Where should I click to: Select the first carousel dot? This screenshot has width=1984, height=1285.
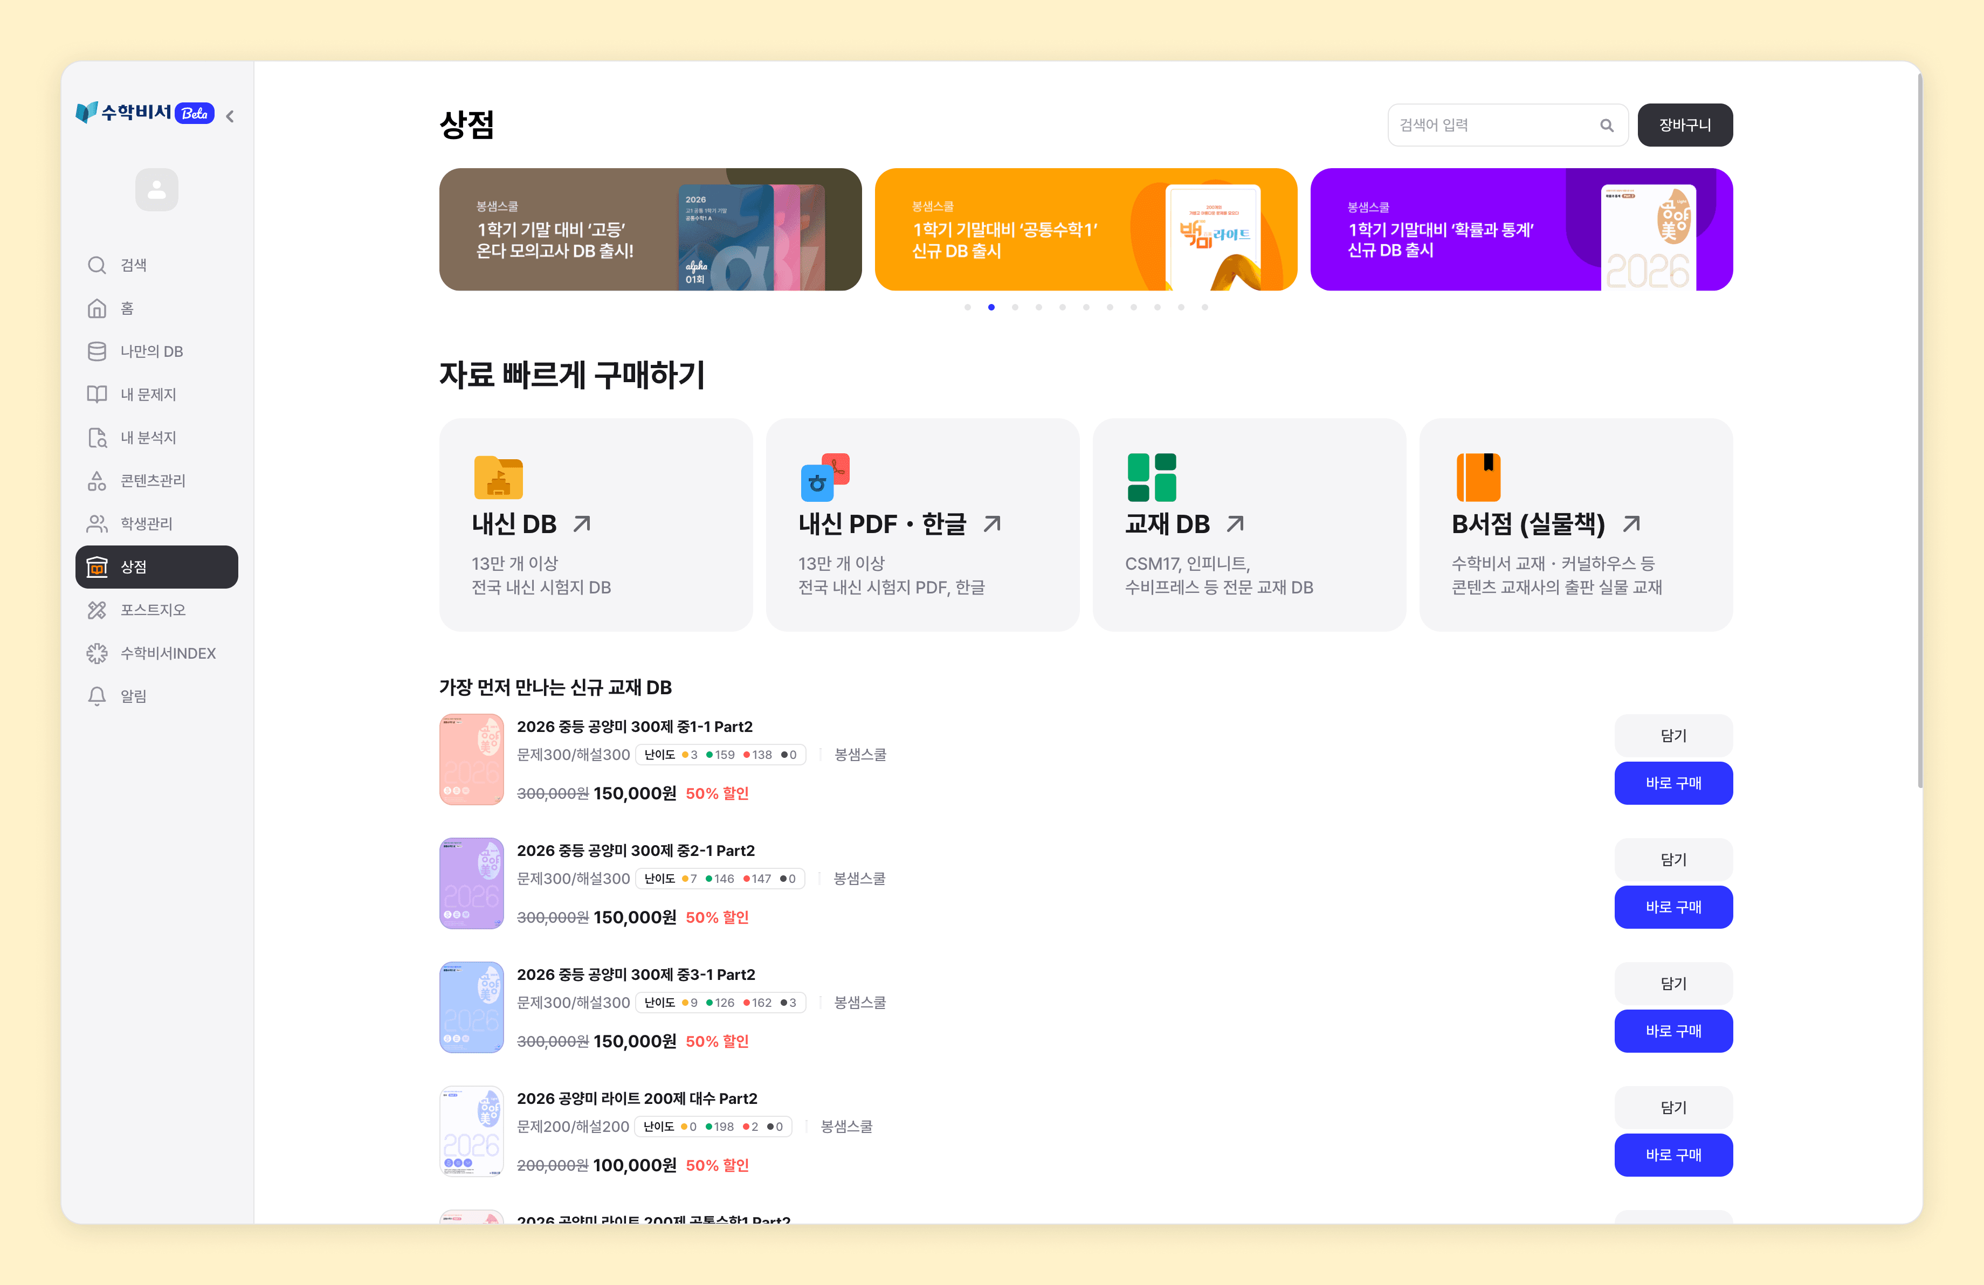click(967, 307)
